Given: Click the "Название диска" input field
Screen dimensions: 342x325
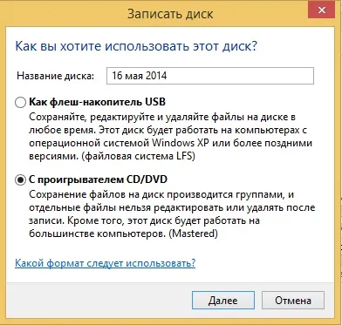Looking at the screenshot, I should click(210, 76).
